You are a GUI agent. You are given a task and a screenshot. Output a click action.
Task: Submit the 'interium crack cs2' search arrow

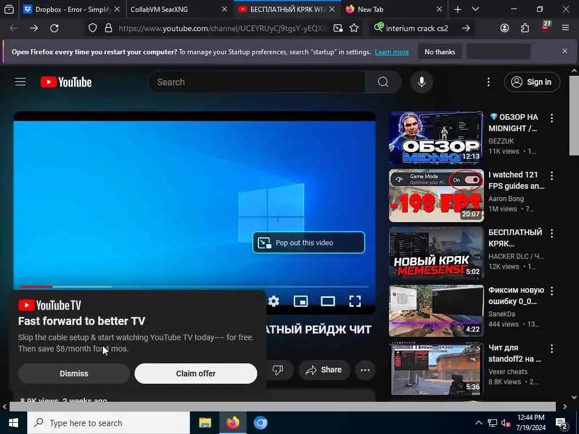point(466,28)
